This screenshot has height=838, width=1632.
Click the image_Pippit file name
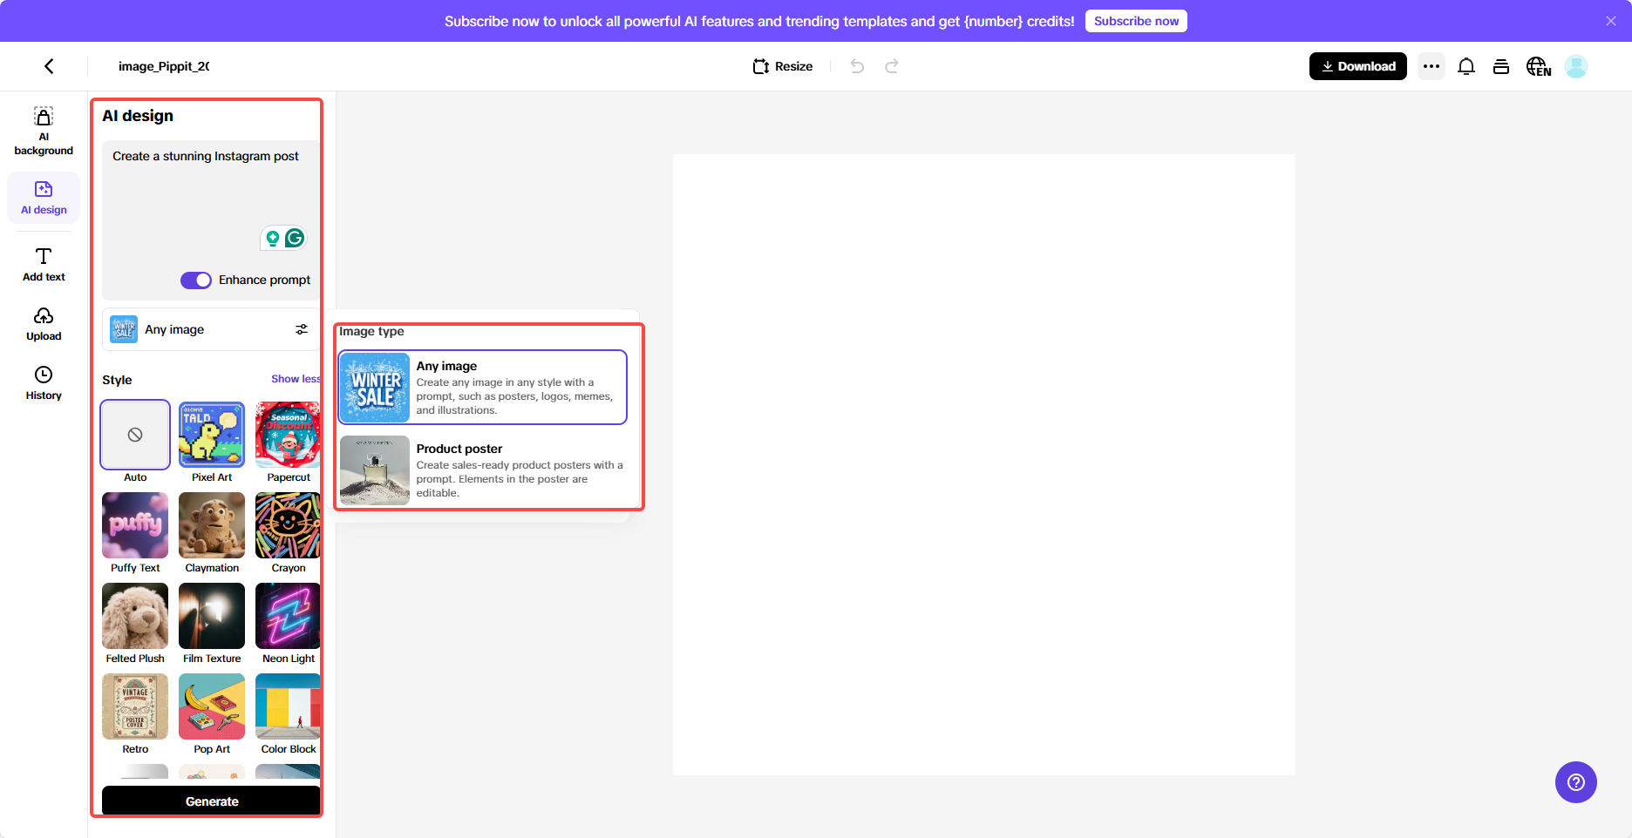coord(164,66)
